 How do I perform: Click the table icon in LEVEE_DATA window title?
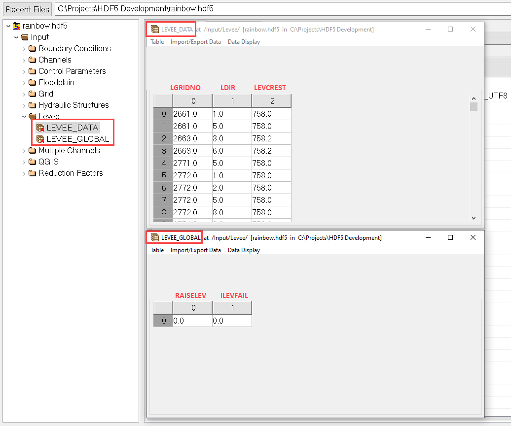(x=155, y=30)
